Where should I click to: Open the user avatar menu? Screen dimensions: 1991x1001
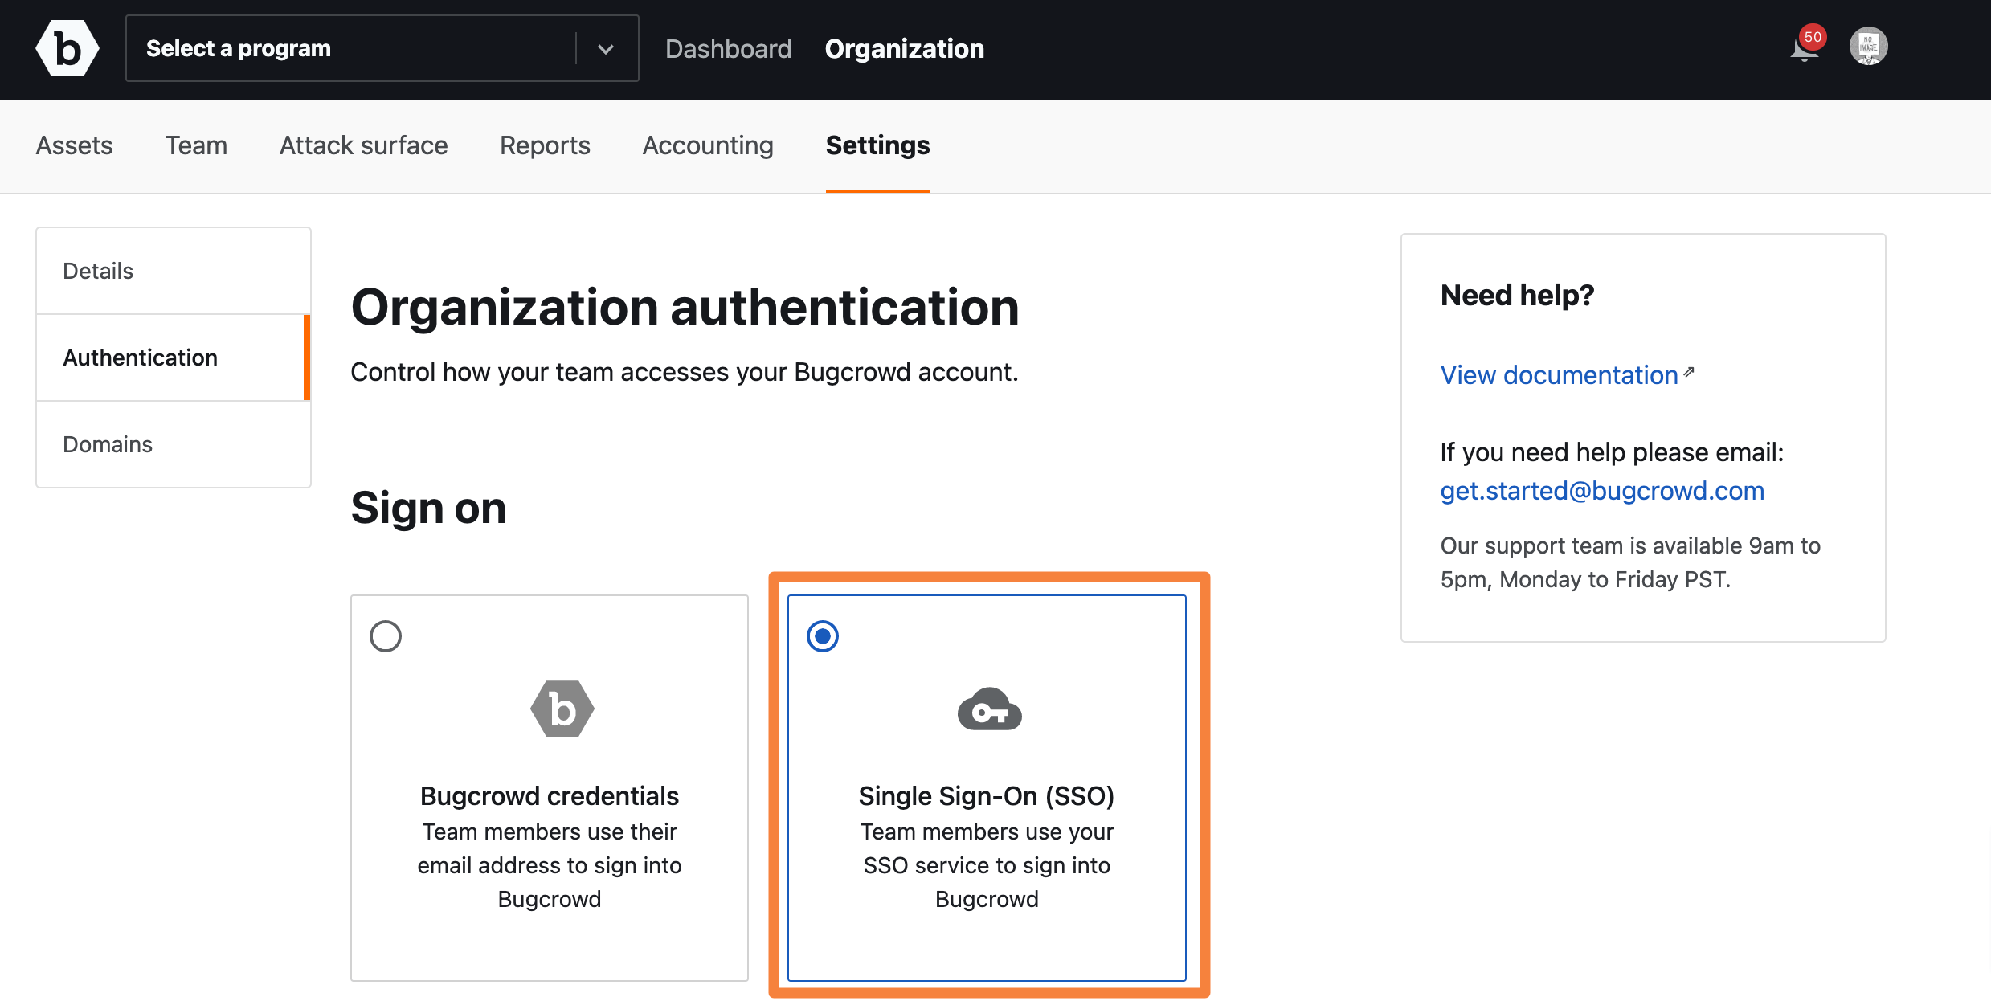point(1868,47)
